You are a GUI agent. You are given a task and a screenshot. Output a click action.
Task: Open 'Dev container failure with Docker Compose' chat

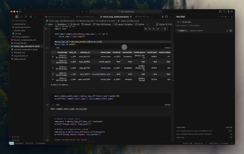(194, 134)
